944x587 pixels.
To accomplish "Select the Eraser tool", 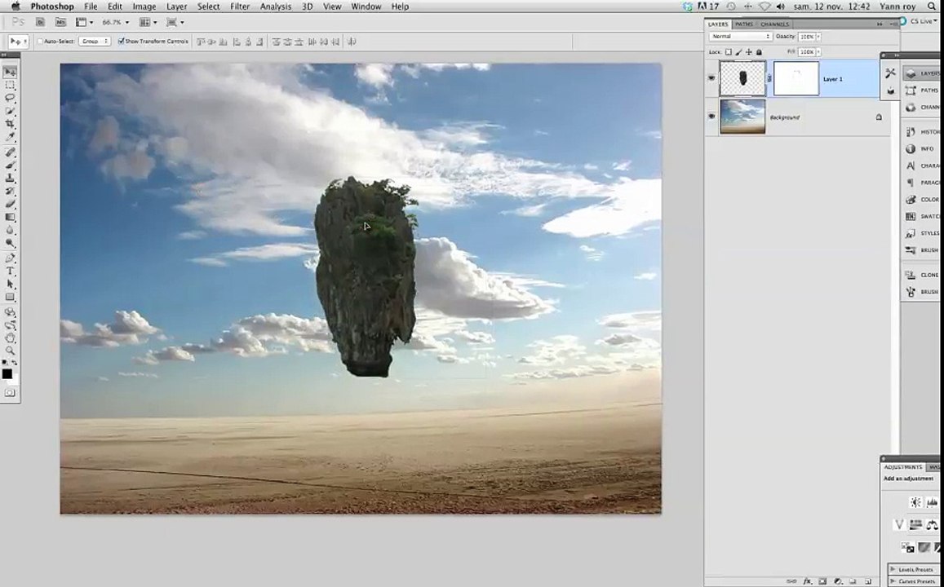I will (x=10, y=205).
